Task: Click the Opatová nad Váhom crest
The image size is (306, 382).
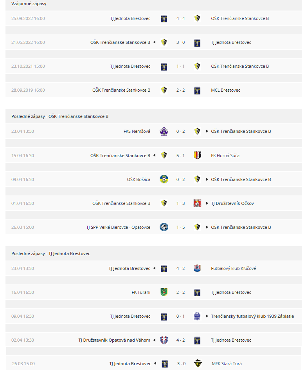Action: point(164,340)
